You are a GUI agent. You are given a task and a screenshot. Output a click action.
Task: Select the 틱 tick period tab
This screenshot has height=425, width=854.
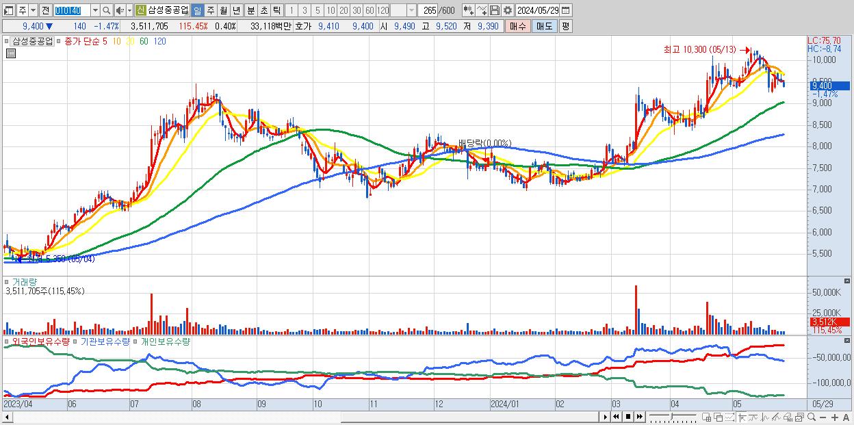coord(276,10)
